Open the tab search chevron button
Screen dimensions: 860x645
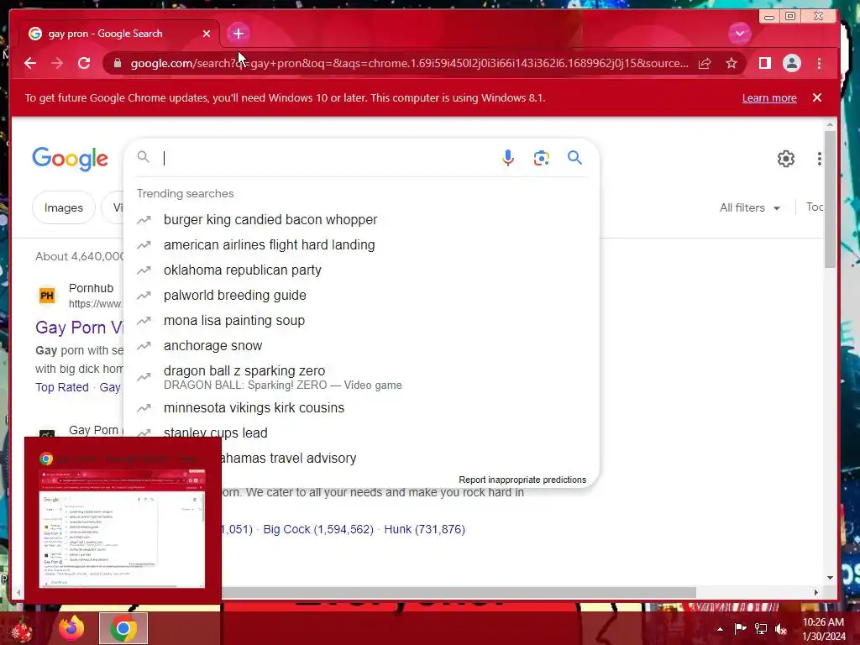739,34
